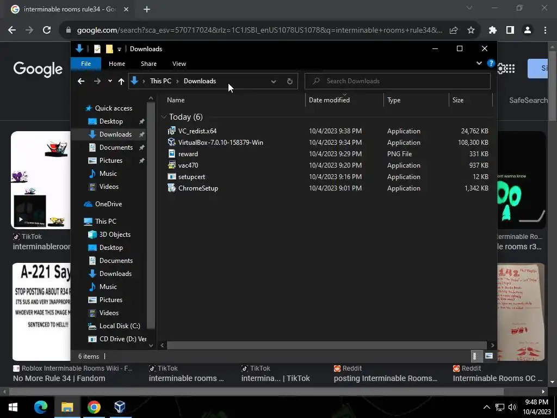
Task: Select 3D Objects under This PC
Action: [114, 235]
